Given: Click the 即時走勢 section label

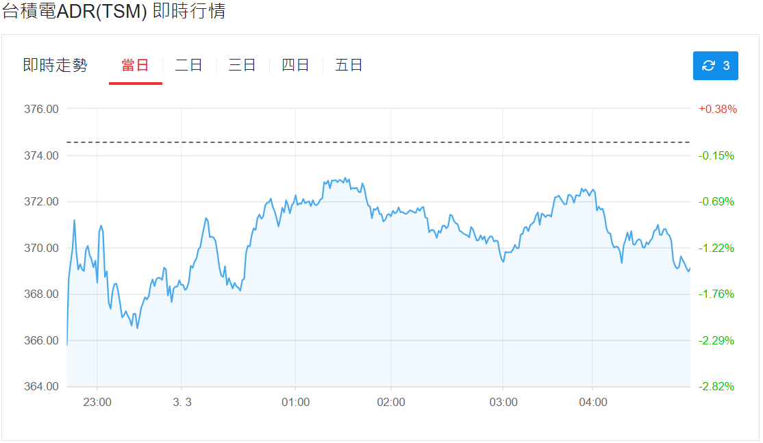Looking at the screenshot, I should click(55, 66).
